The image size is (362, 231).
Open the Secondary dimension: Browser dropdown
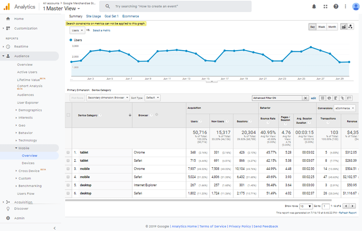point(108,98)
